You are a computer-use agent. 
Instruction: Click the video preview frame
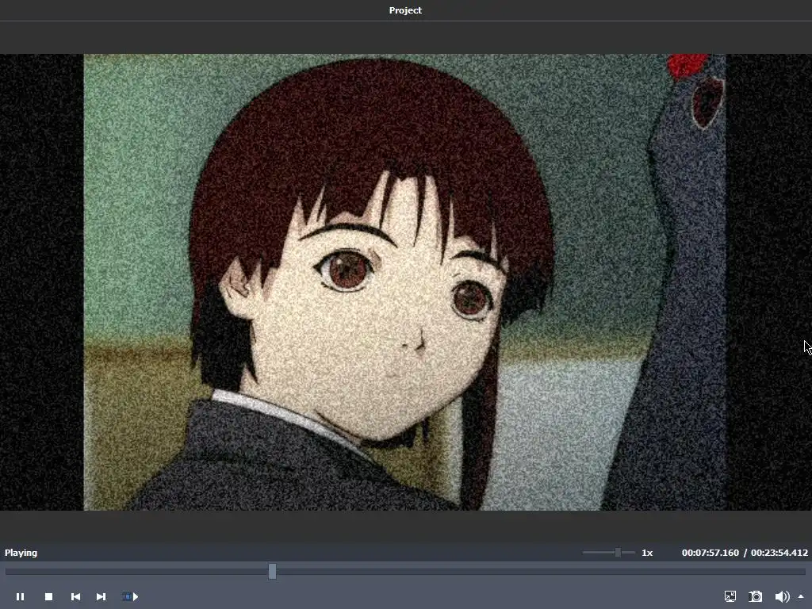405,282
